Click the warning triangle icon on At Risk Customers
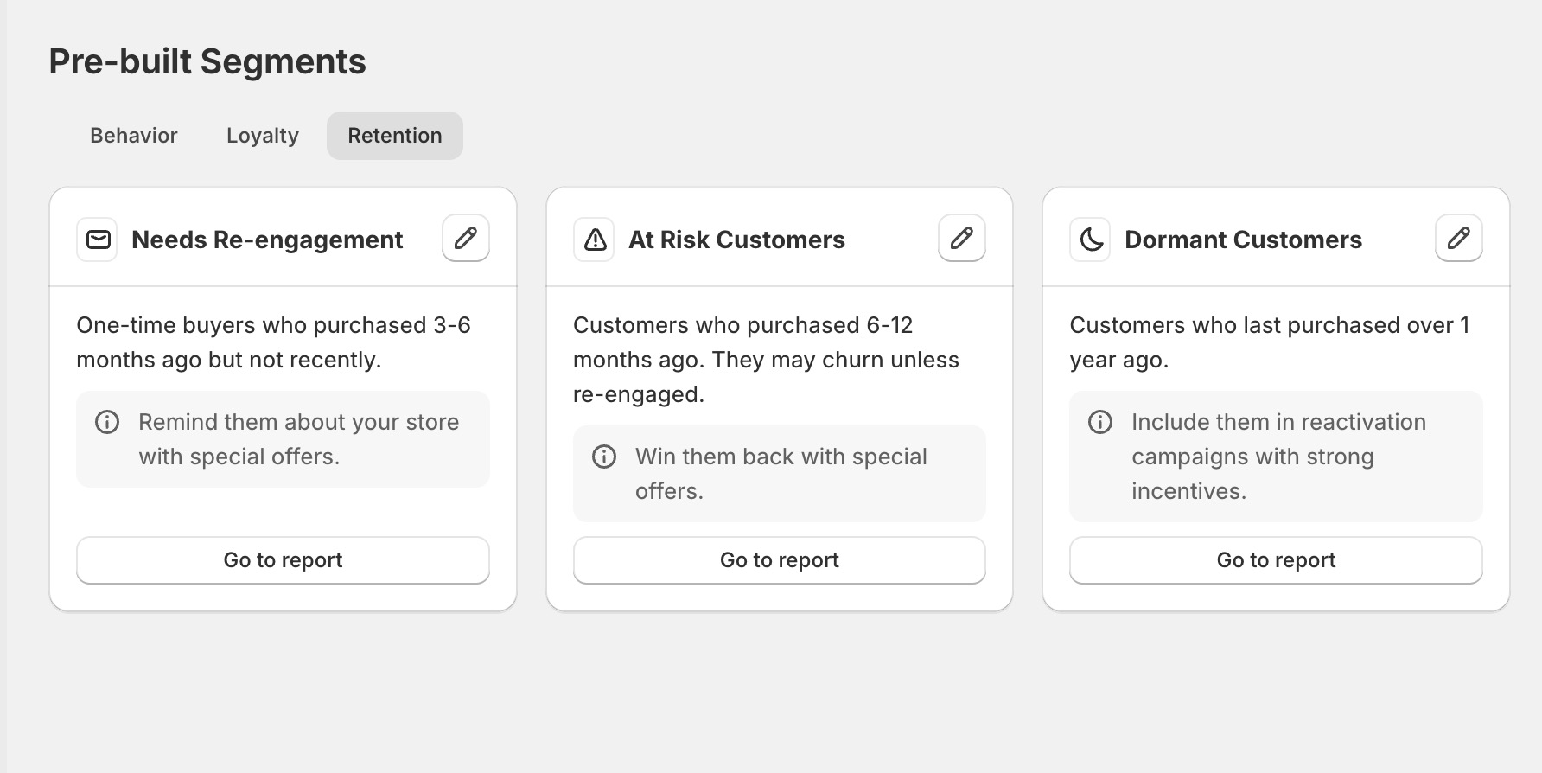Screen dimensions: 1542x773 594,240
